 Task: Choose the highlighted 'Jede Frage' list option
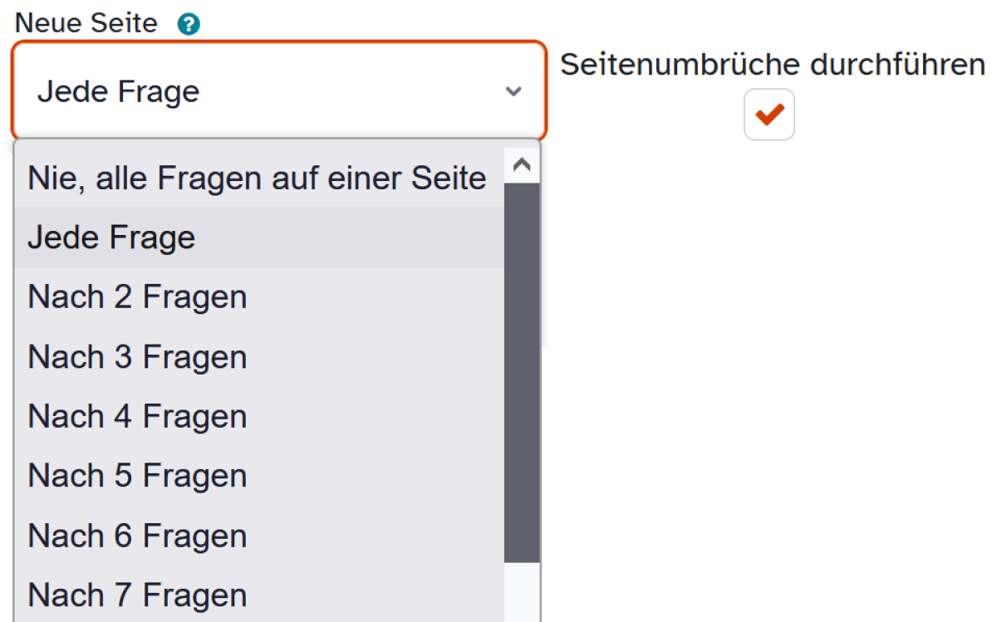(259, 238)
